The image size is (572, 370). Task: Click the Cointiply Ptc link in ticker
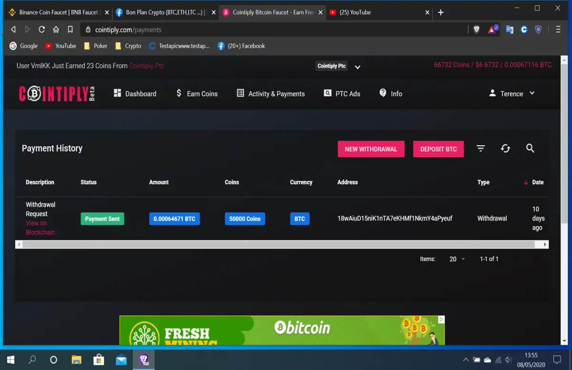[x=146, y=66]
